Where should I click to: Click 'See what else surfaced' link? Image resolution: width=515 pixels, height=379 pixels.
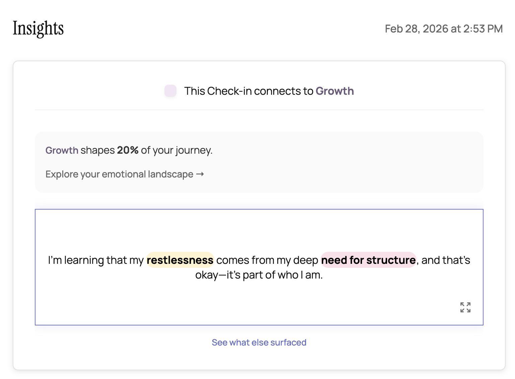click(259, 343)
